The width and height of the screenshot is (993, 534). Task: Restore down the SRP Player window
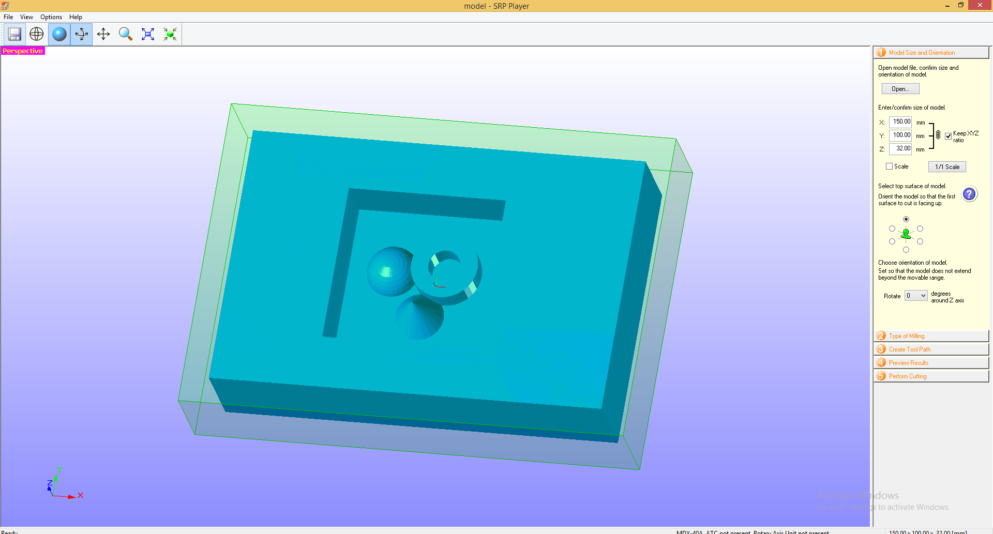tap(961, 6)
